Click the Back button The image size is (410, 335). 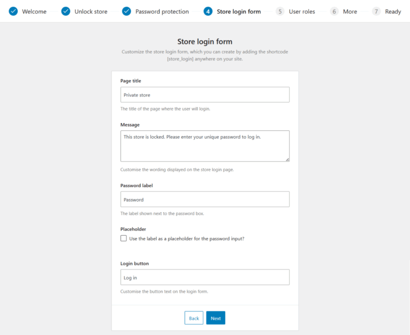click(x=193, y=317)
